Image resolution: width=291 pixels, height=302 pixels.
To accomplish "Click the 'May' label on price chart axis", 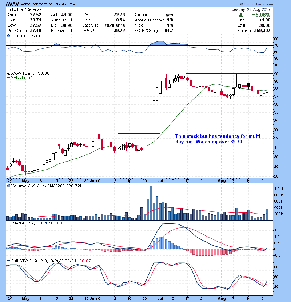I will tap(25, 181).
